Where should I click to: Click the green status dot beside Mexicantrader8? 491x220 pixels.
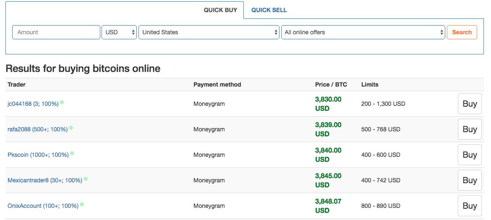click(86, 179)
